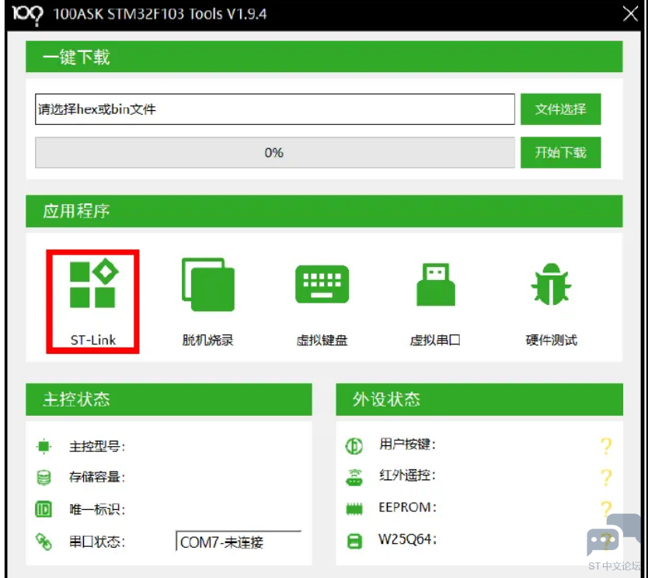Close the 100ASK STM32F103 Tools window
The height and width of the screenshot is (578, 648).
coord(630,14)
